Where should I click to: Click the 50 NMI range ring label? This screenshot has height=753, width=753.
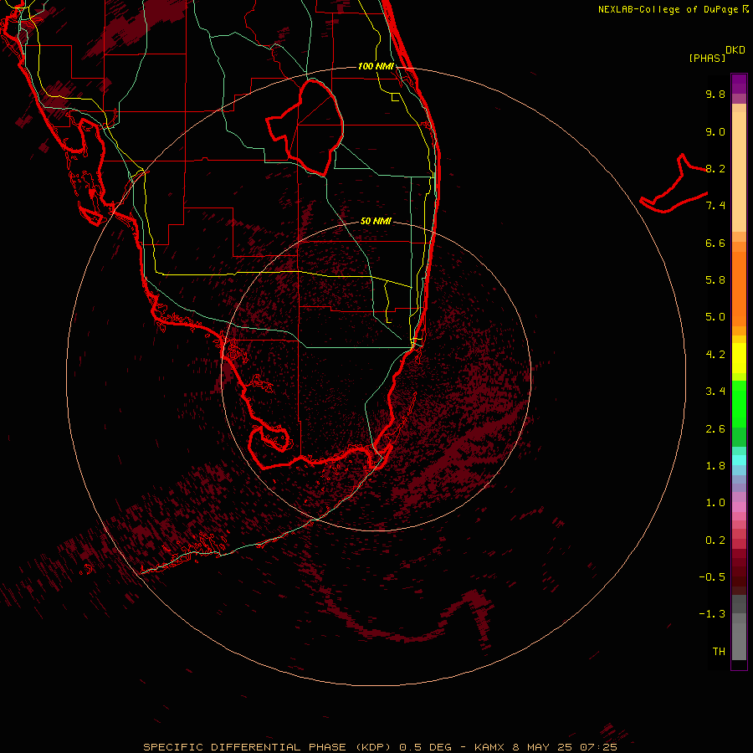376,221
